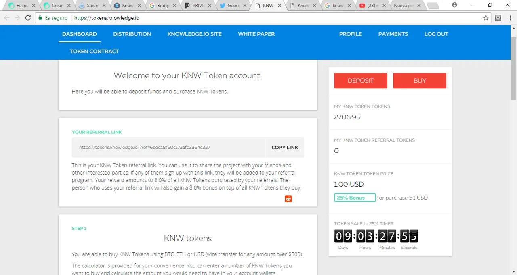Click the KNW tokens heading
The height and width of the screenshot is (275, 517).
188,238
